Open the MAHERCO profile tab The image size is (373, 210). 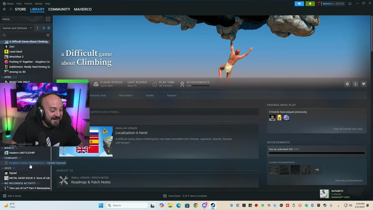coord(83,9)
